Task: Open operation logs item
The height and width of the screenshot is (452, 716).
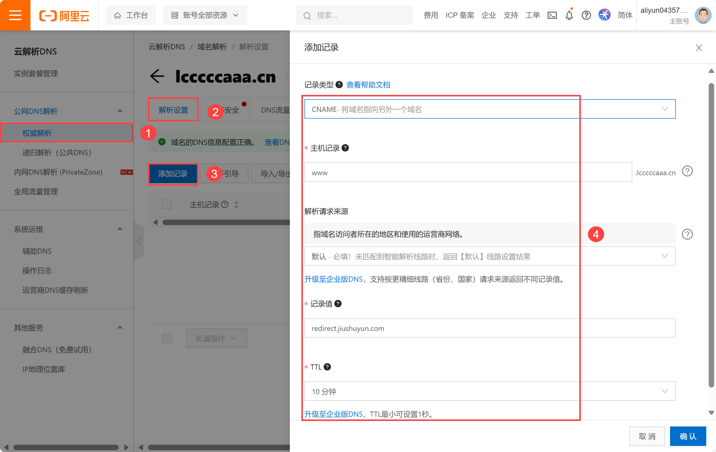Action: (x=37, y=270)
